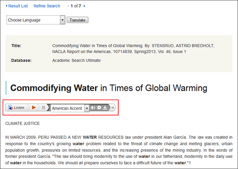Click the Listen speaker icon
This screenshot has width=238, height=169.
10,108
